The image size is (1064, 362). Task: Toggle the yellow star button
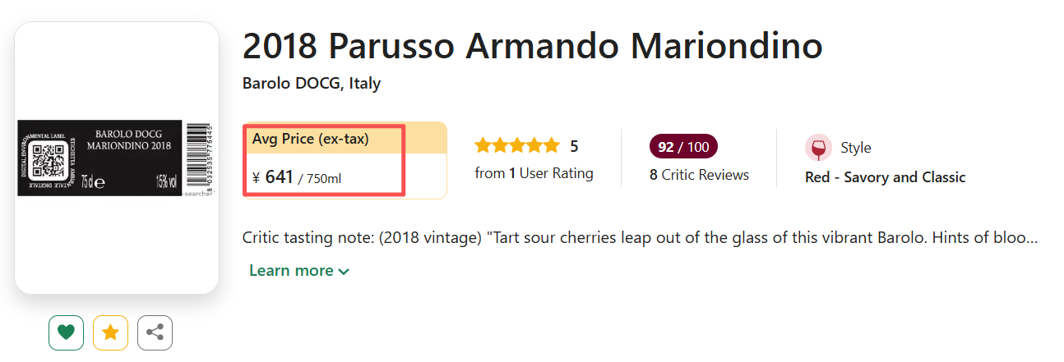click(x=110, y=332)
